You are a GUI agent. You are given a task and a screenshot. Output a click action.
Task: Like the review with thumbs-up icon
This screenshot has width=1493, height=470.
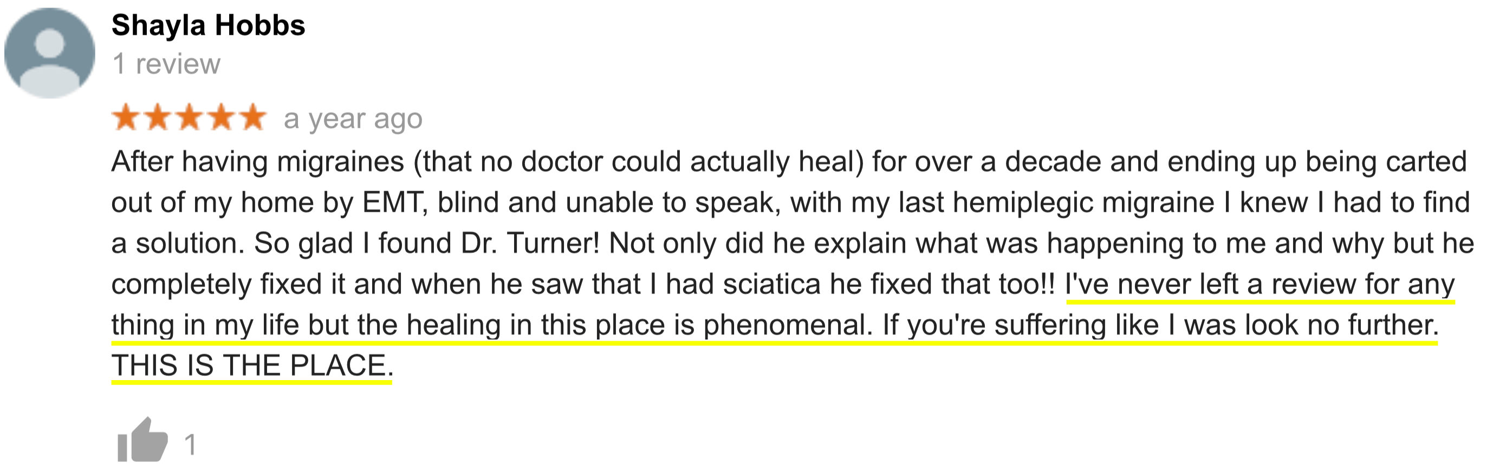[142, 440]
